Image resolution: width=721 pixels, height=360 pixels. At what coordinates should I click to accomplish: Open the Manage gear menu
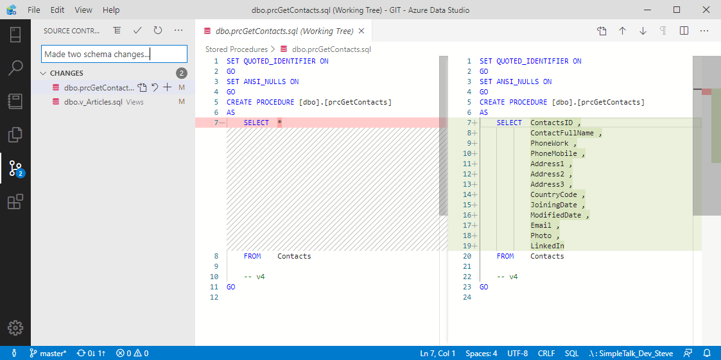15,328
